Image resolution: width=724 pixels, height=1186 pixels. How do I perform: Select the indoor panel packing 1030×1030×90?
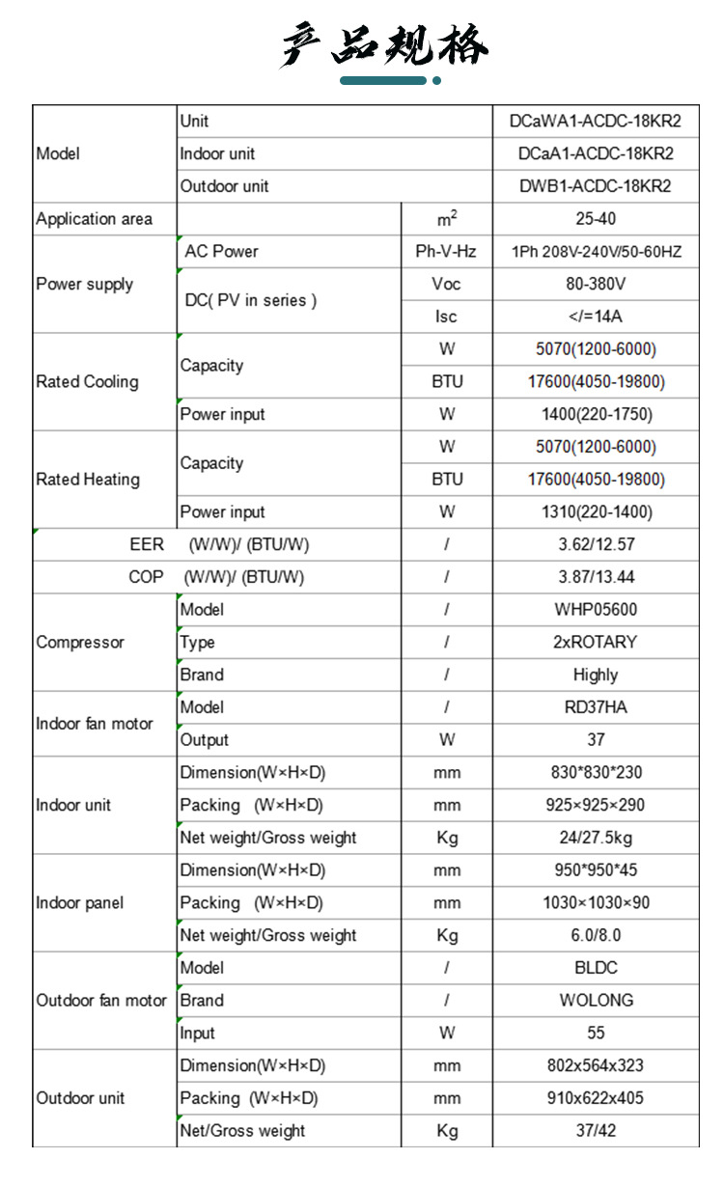click(x=596, y=903)
